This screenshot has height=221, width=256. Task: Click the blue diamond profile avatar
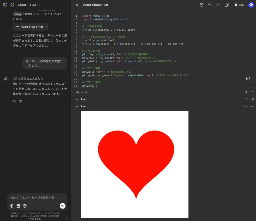point(251,5)
